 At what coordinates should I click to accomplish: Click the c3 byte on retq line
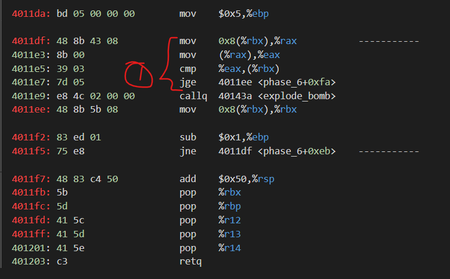[x=62, y=261]
